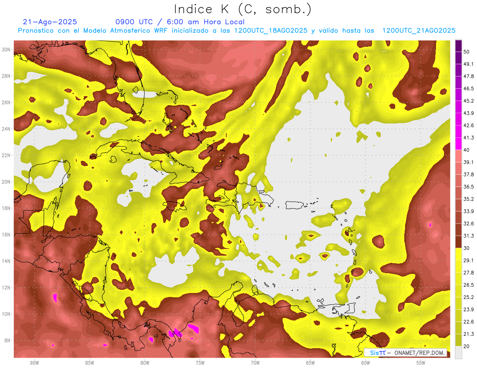Click the colorbar value '29.1'

(468, 260)
